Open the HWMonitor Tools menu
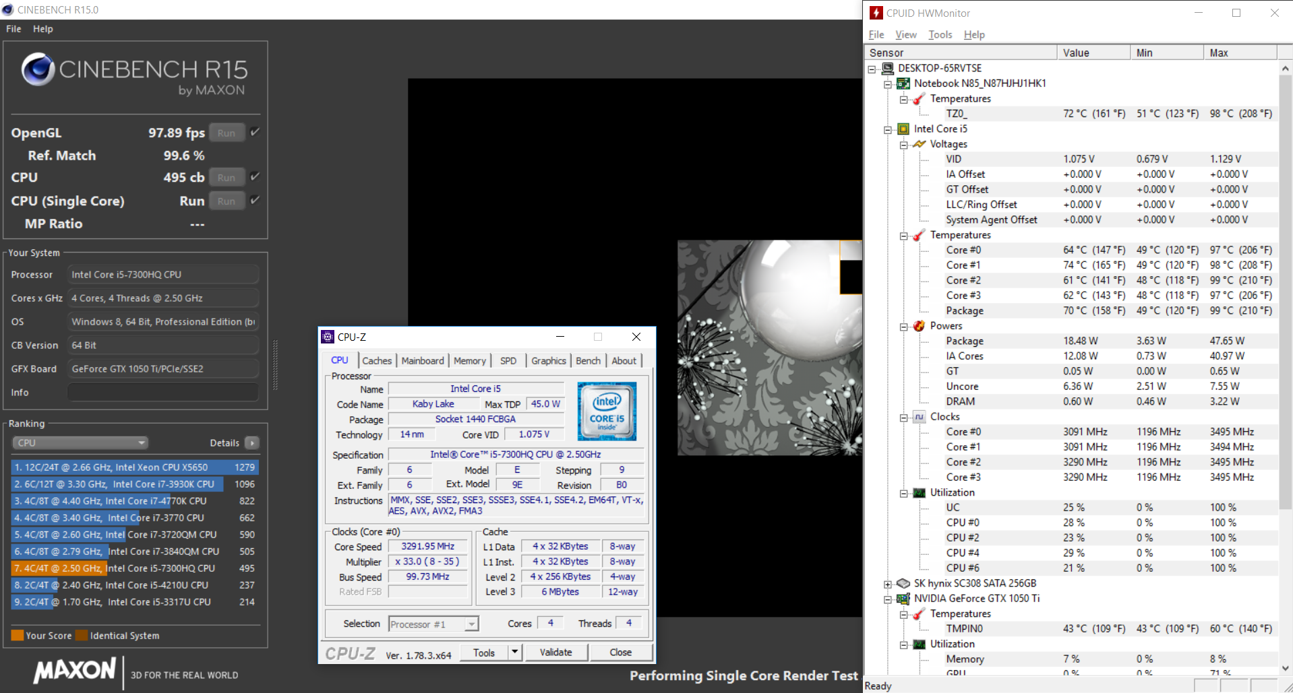Screen dimensions: 1293x693 [940, 35]
